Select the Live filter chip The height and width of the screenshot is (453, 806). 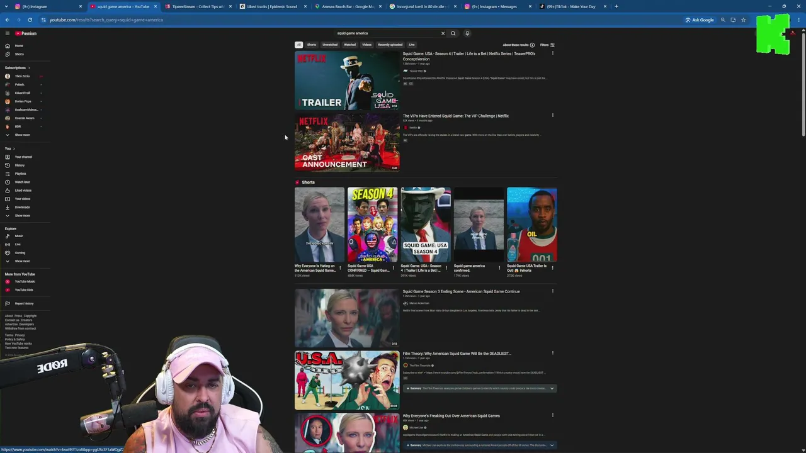point(412,45)
